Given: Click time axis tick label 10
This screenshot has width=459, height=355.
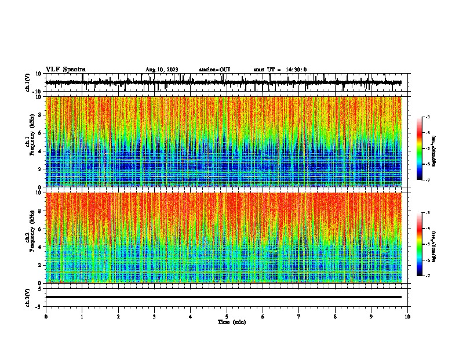Looking at the screenshot, I should [x=407, y=317].
